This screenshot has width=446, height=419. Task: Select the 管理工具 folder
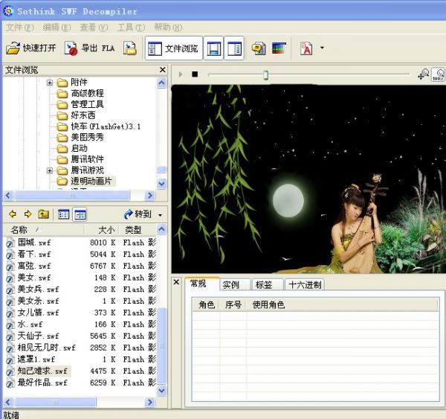[x=87, y=104]
